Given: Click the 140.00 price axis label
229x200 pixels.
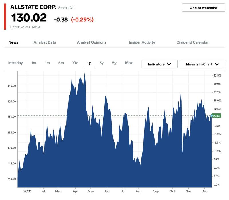Looking at the screenshot, I should [x=12, y=86].
